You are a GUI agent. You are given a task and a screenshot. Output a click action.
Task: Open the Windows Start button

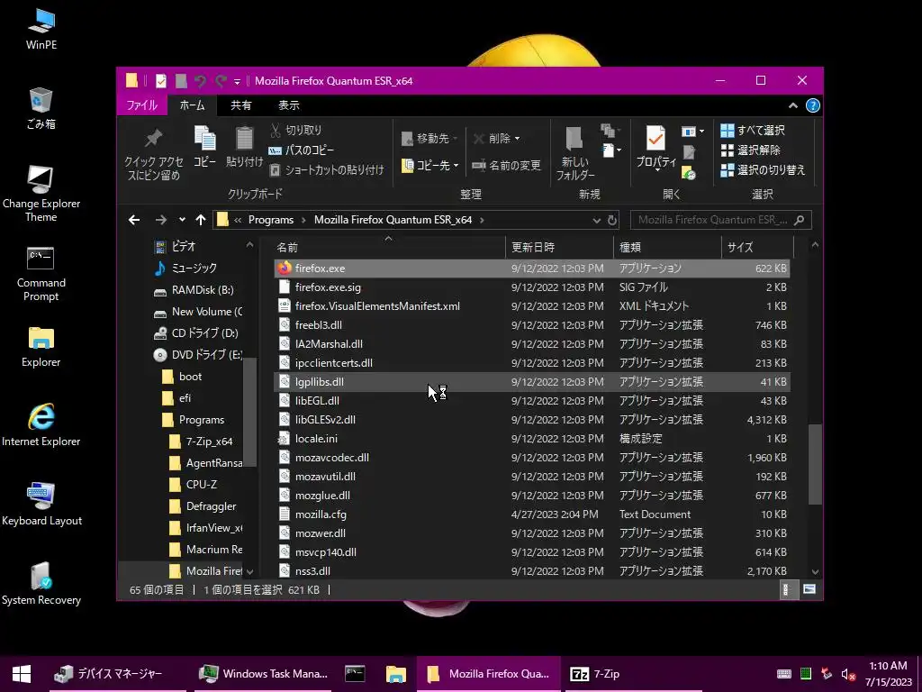point(22,674)
